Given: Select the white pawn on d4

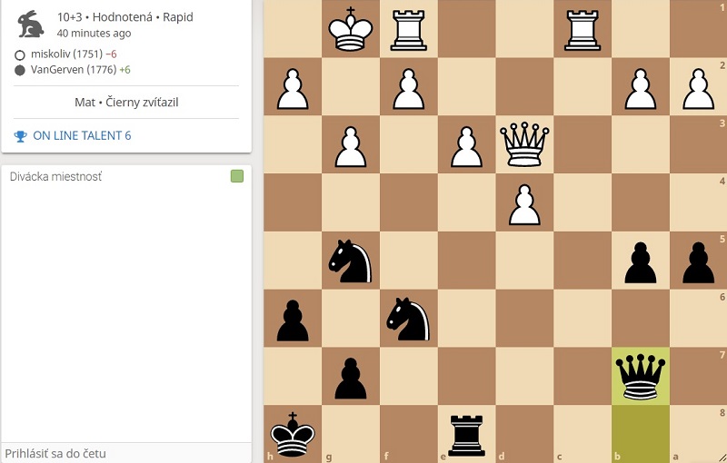Looking at the screenshot, I should tap(524, 204).
